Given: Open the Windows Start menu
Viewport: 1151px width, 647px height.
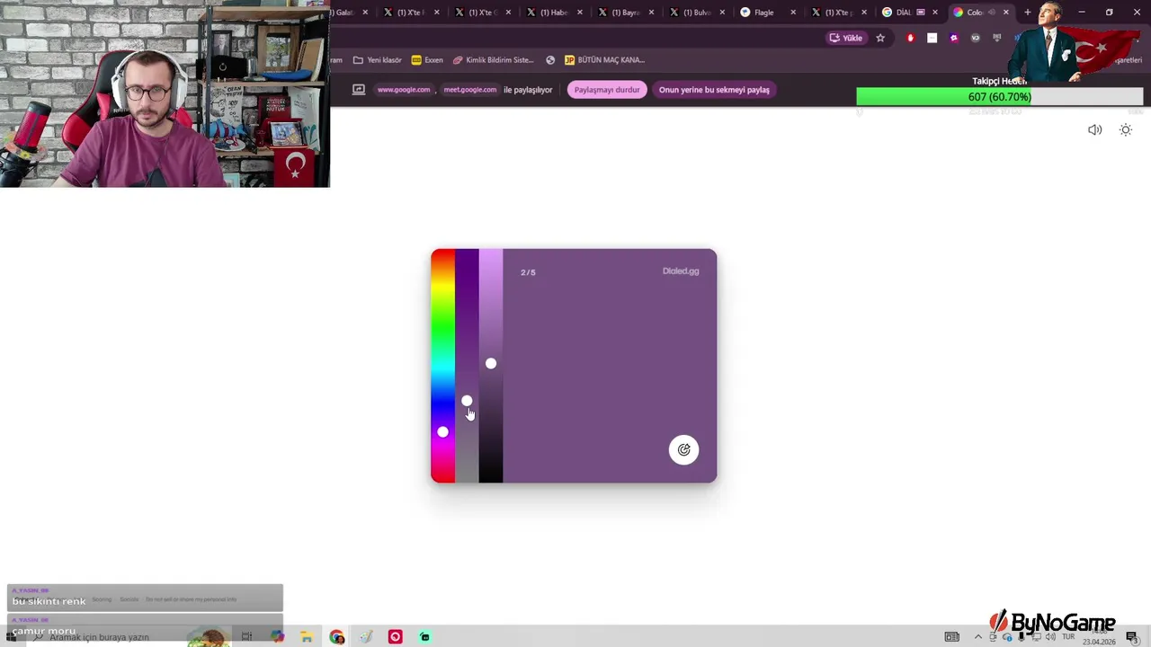Looking at the screenshot, I should pos(12,637).
